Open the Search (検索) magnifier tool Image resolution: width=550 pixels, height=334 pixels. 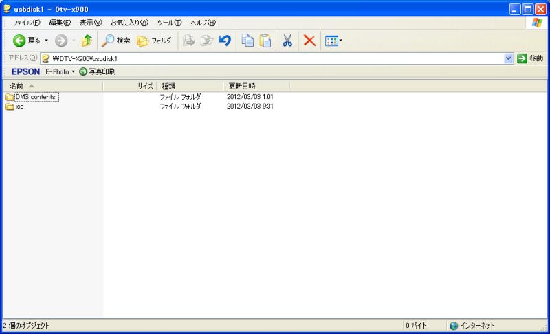pyautogui.click(x=115, y=41)
